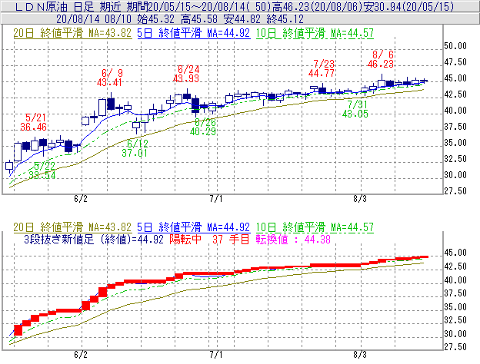Click the candlestick at the 8/6 peak
This screenshot has width=480, height=364.
pos(382,81)
